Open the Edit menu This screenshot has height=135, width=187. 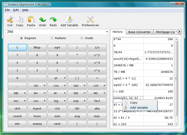[16, 10]
